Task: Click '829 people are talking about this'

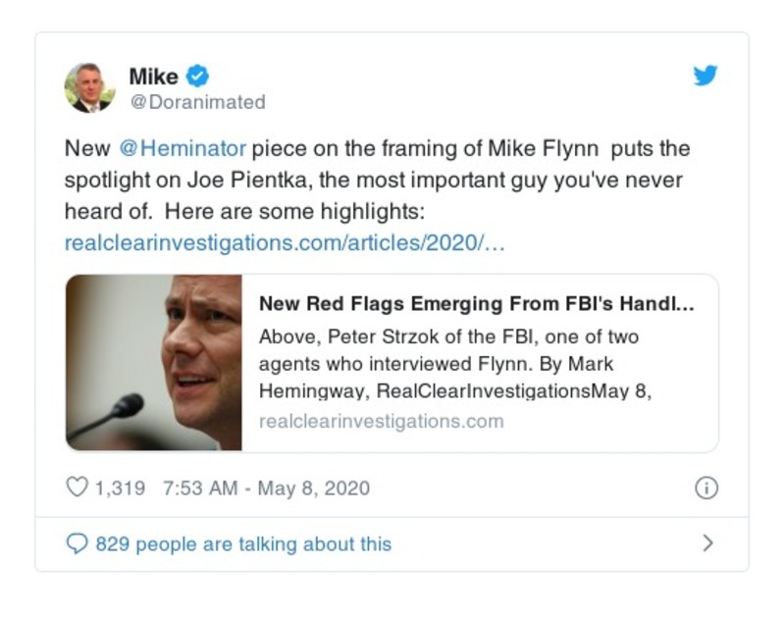Action: coord(242,543)
